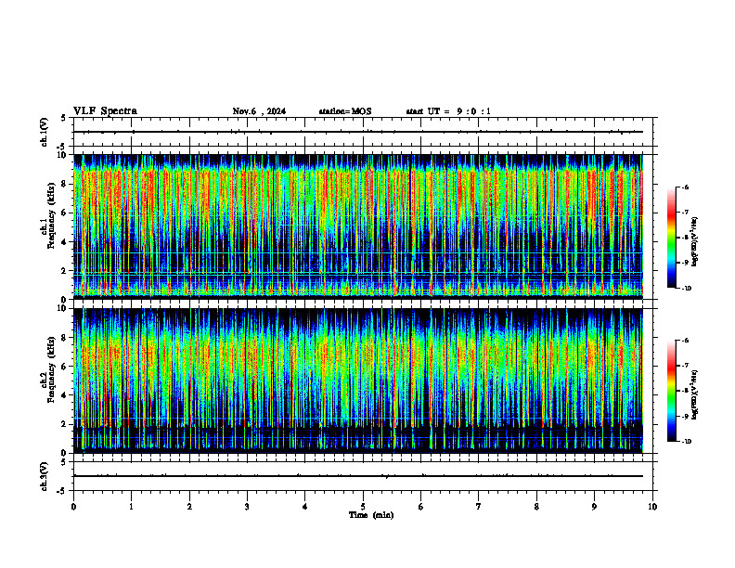The width and height of the screenshot is (735, 568).
Task: Click the "5" tick on the time axis
Action: (363, 507)
